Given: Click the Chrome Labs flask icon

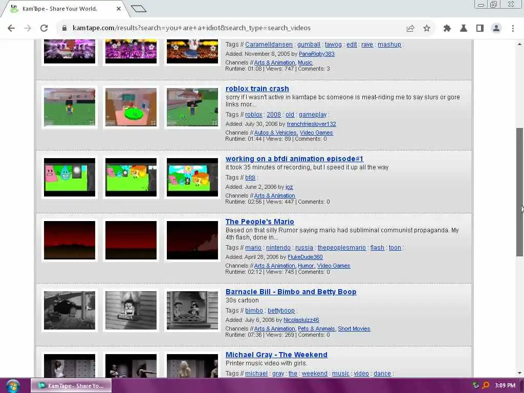Looking at the screenshot, I should click(464, 28).
